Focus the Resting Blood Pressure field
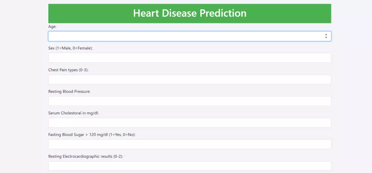 click(190, 101)
